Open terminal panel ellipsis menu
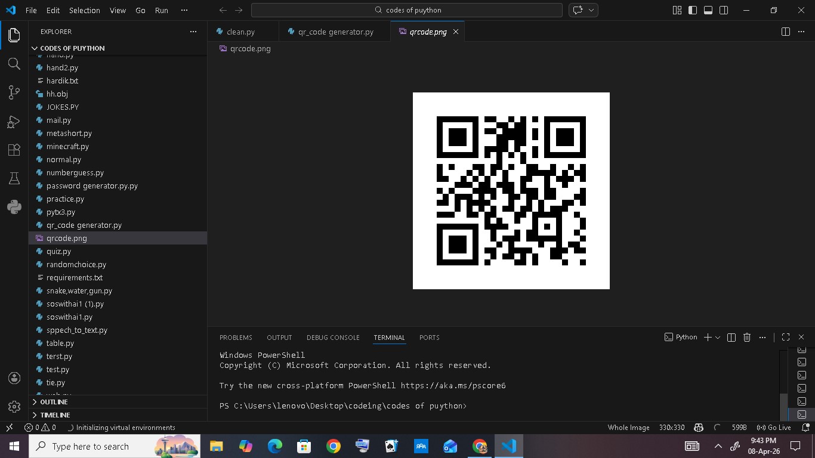Screen dimensions: 815x458 (x=762, y=337)
